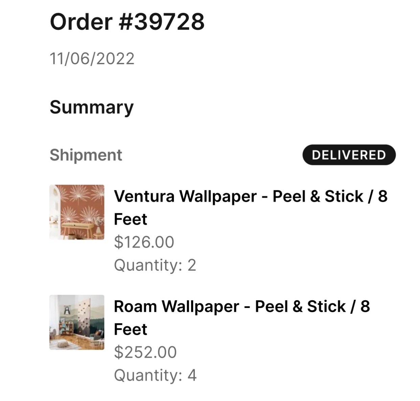Click the Summary section heading
420x401 pixels.
coord(92,107)
